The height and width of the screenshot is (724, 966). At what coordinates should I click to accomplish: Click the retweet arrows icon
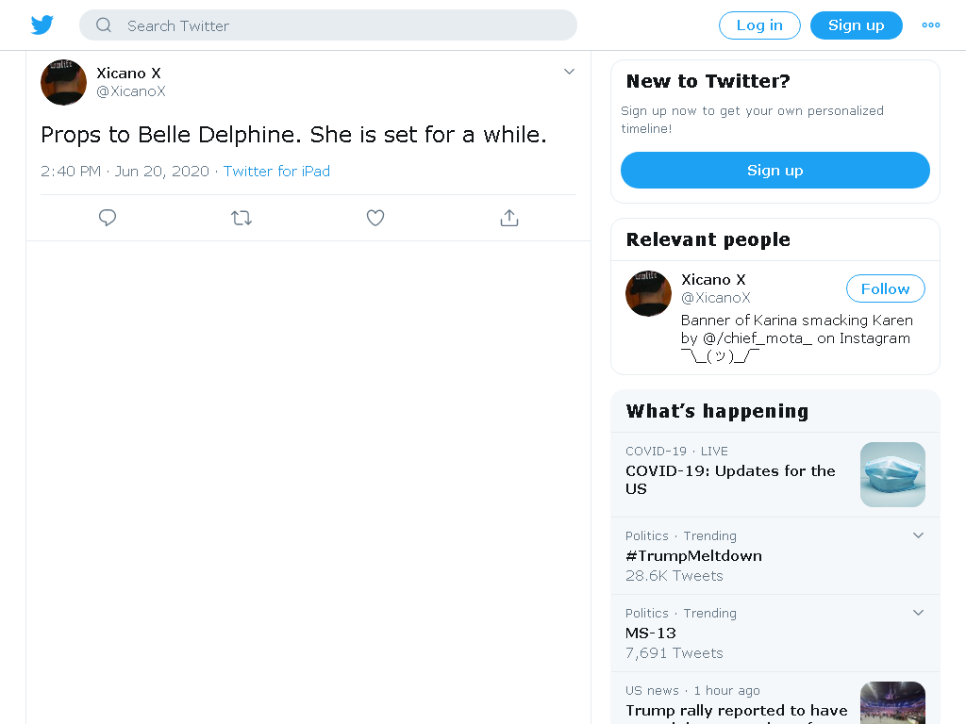coord(241,218)
